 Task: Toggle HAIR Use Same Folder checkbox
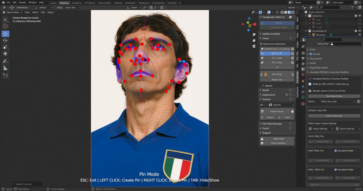point(336,150)
